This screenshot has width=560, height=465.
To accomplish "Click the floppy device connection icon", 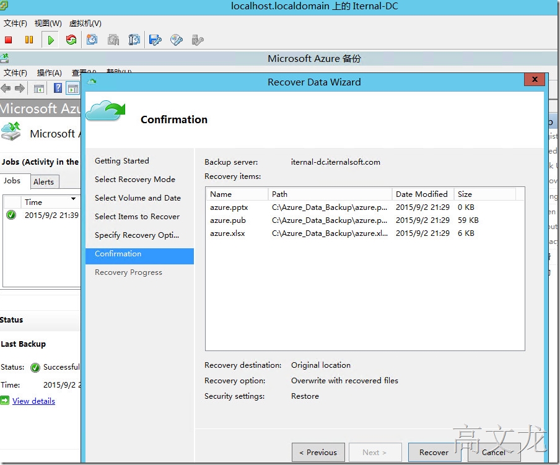I will (x=155, y=40).
